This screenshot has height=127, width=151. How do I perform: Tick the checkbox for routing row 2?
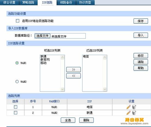(x=16, y=113)
